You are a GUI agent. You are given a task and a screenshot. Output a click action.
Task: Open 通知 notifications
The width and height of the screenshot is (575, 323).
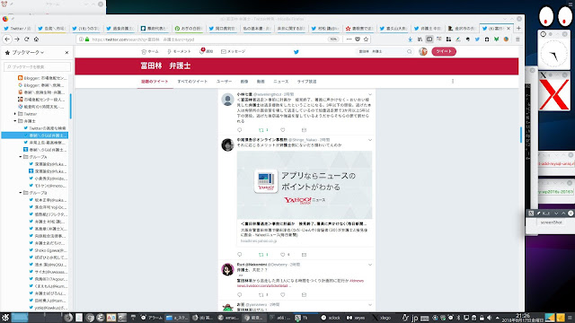point(206,51)
